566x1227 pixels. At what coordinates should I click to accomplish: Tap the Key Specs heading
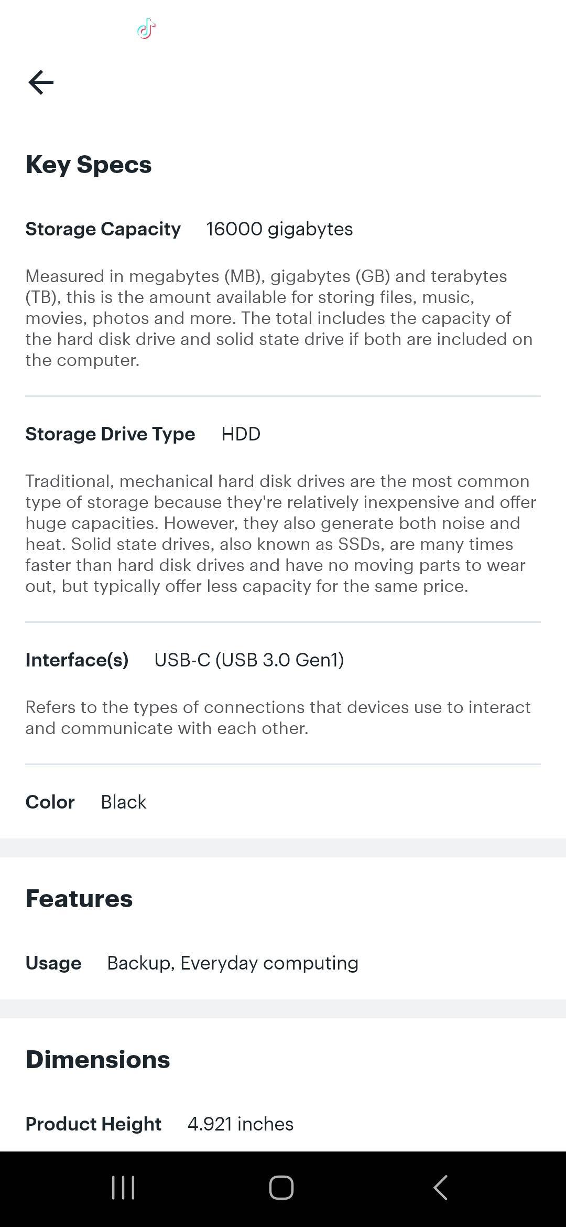[89, 165]
